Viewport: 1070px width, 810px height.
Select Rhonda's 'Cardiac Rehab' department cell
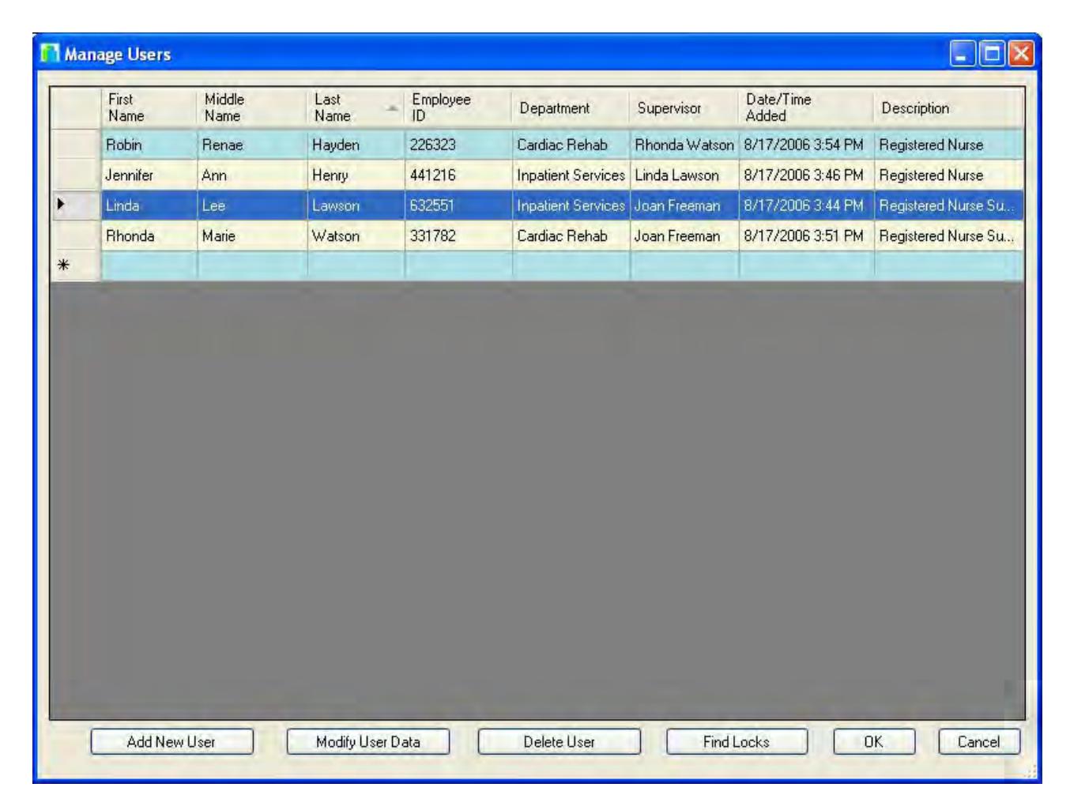tap(571, 235)
